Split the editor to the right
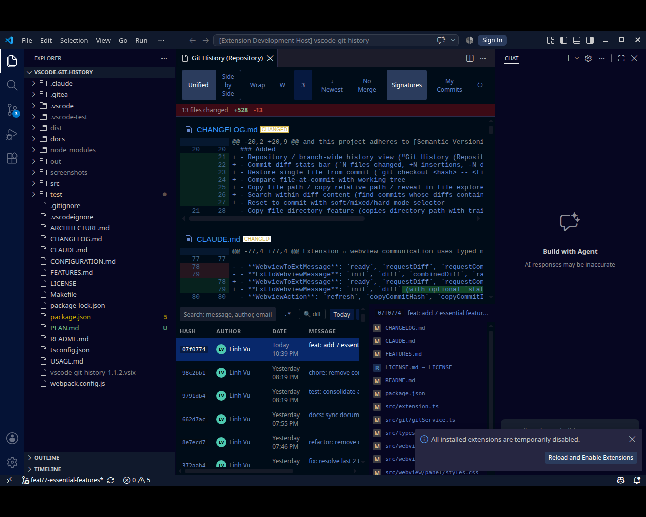 pos(470,58)
